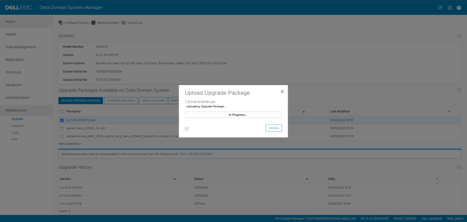Open the EMC Online Support link
This screenshot has width=467, height=222.
click(197, 154)
